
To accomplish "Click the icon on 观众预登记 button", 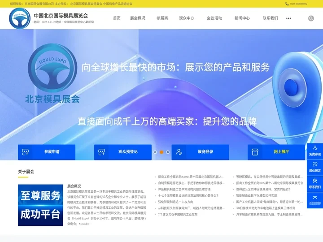I will pyautogui.click(x=101, y=152).
